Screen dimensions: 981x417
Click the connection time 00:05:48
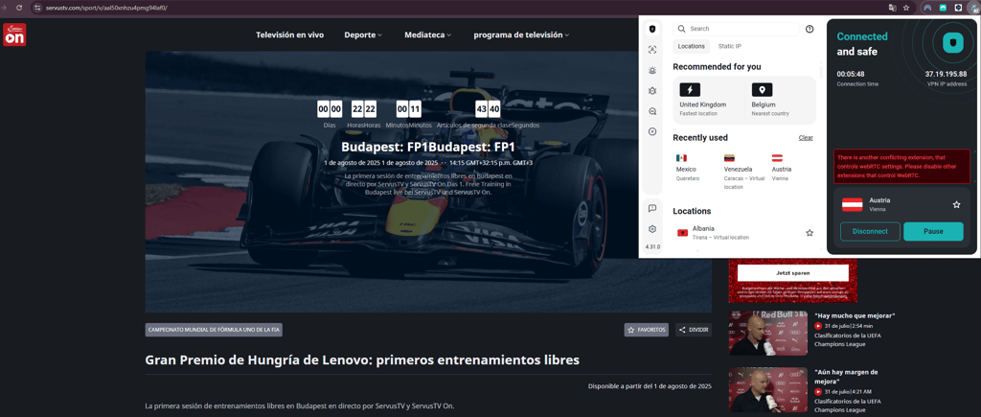pos(851,75)
